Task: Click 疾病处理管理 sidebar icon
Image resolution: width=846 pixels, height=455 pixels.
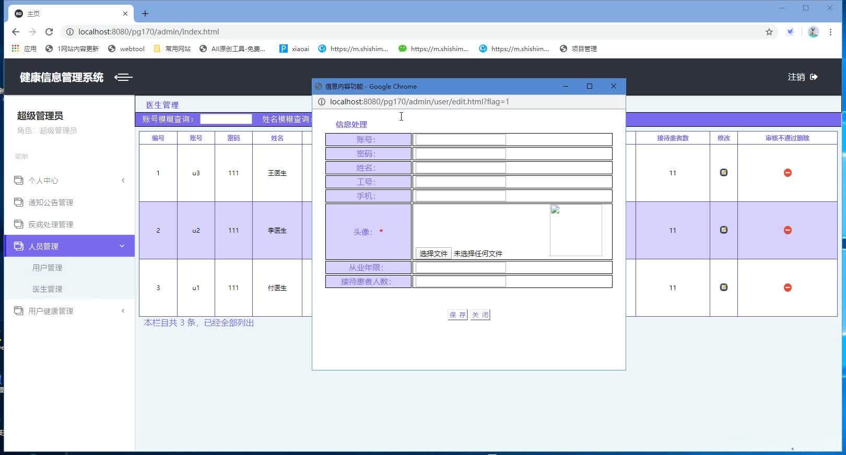Action: (19, 224)
